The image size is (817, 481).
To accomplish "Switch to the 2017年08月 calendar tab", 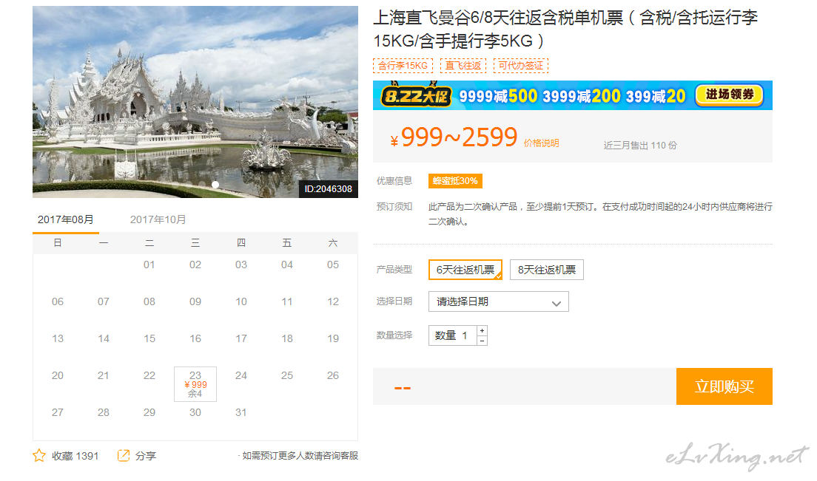I will [x=66, y=219].
